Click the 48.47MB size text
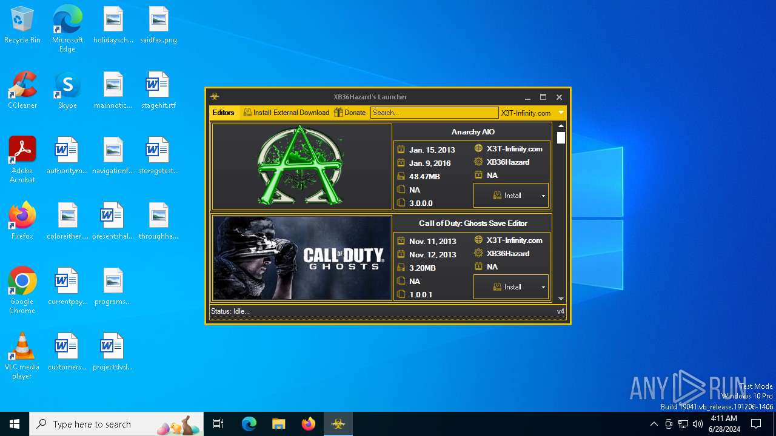776x436 pixels. (x=424, y=177)
